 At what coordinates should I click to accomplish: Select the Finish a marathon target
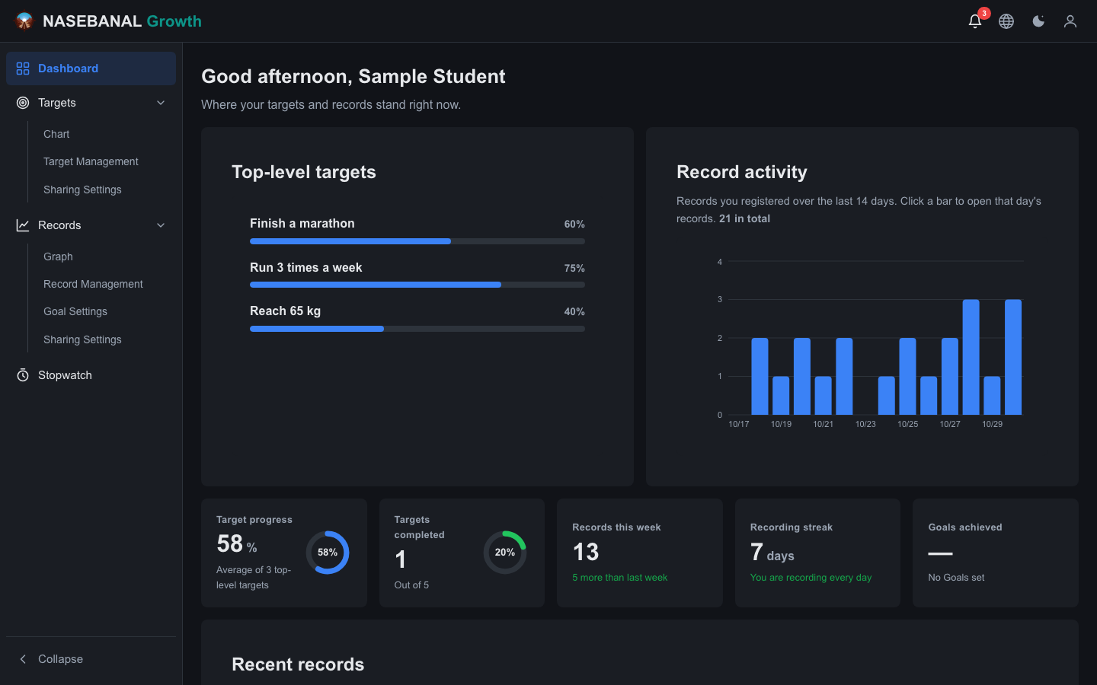(302, 223)
